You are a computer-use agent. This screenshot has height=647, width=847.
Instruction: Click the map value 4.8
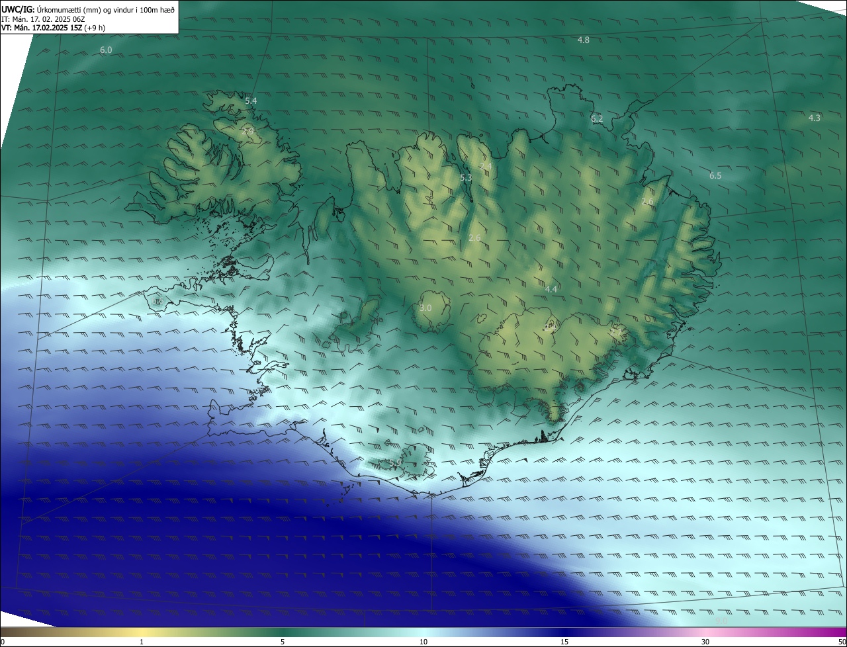point(583,40)
